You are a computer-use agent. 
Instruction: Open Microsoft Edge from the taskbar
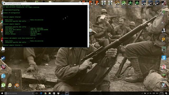41,93
